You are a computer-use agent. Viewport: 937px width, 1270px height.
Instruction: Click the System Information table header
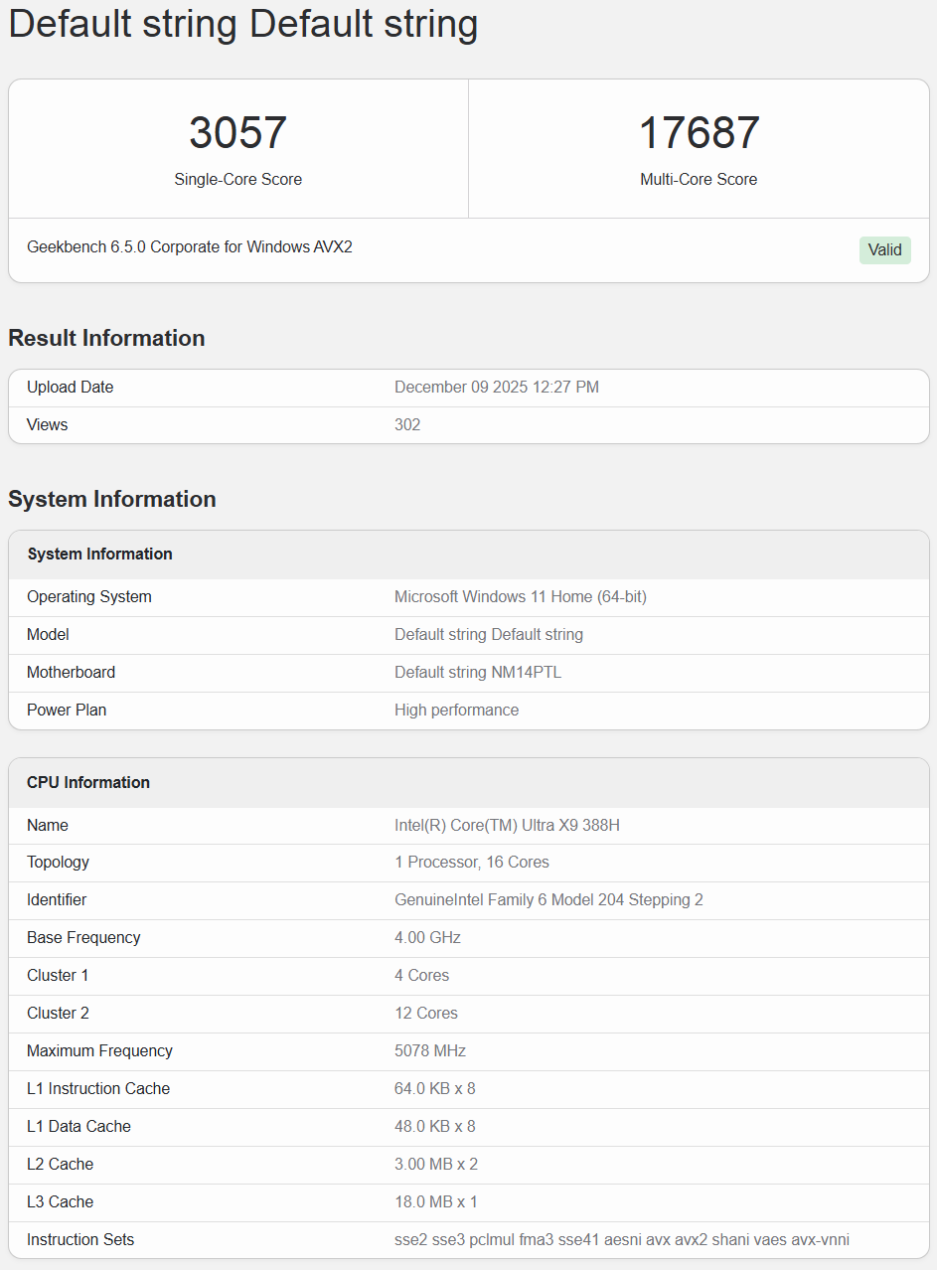pos(99,555)
